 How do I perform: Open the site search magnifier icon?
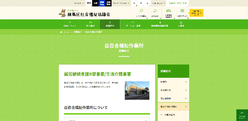[x=141, y=11]
